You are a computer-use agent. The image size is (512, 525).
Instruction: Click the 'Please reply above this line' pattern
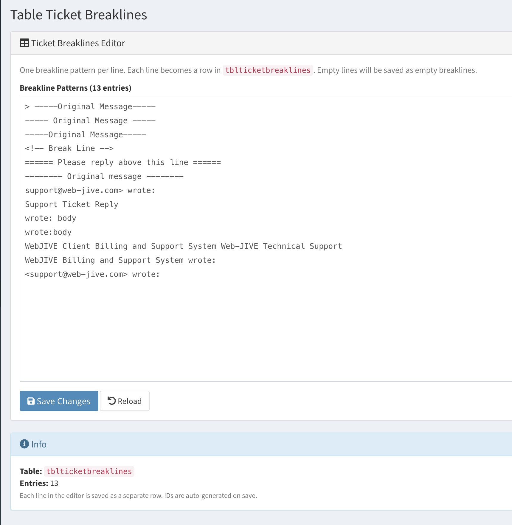pos(123,162)
